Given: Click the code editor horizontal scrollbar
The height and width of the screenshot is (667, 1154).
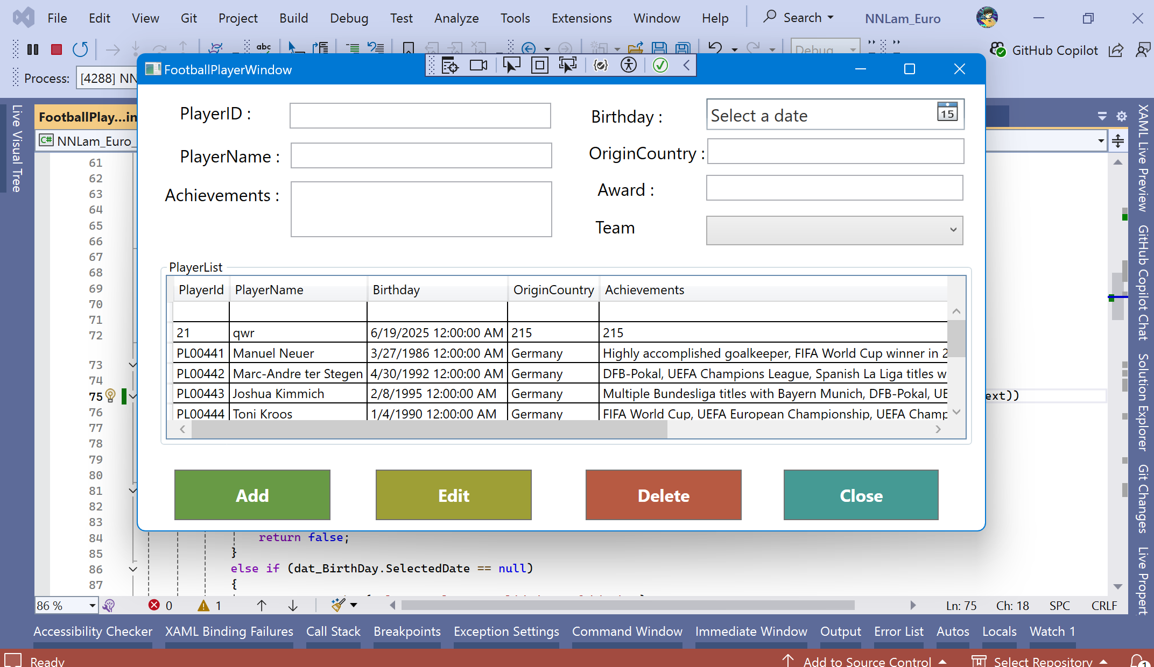Looking at the screenshot, I should point(628,605).
